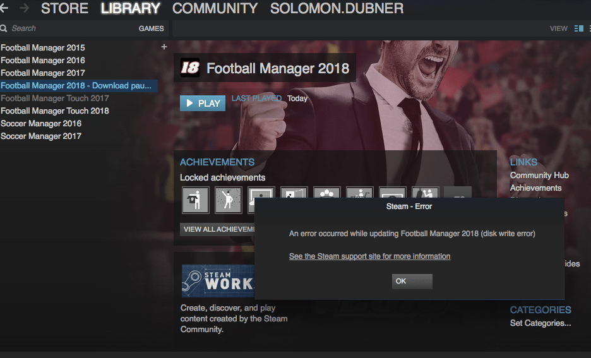Click the forward navigation arrow
The image size is (591, 358).
tap(24, 8)
